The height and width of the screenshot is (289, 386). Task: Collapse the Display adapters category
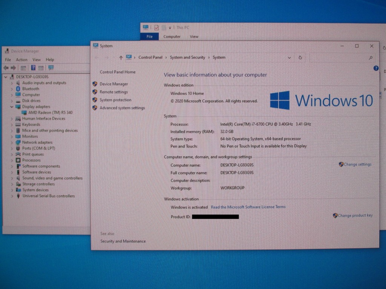coord(12,106)
